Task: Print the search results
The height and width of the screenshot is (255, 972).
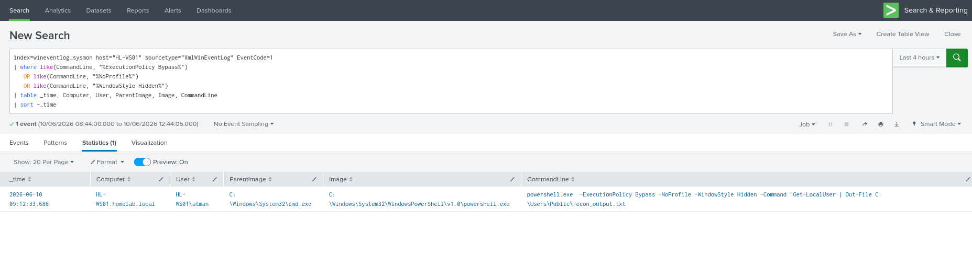Action: click(x=881, y=124)
